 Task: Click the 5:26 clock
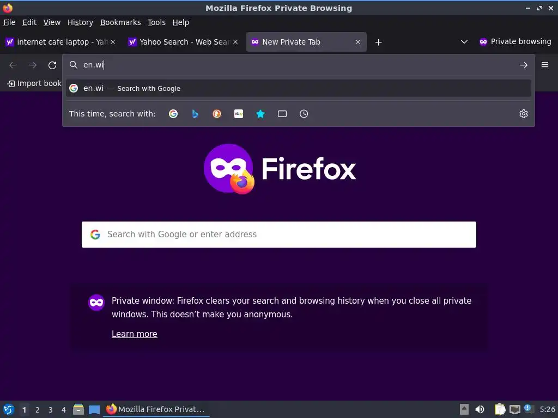point(547,409)
